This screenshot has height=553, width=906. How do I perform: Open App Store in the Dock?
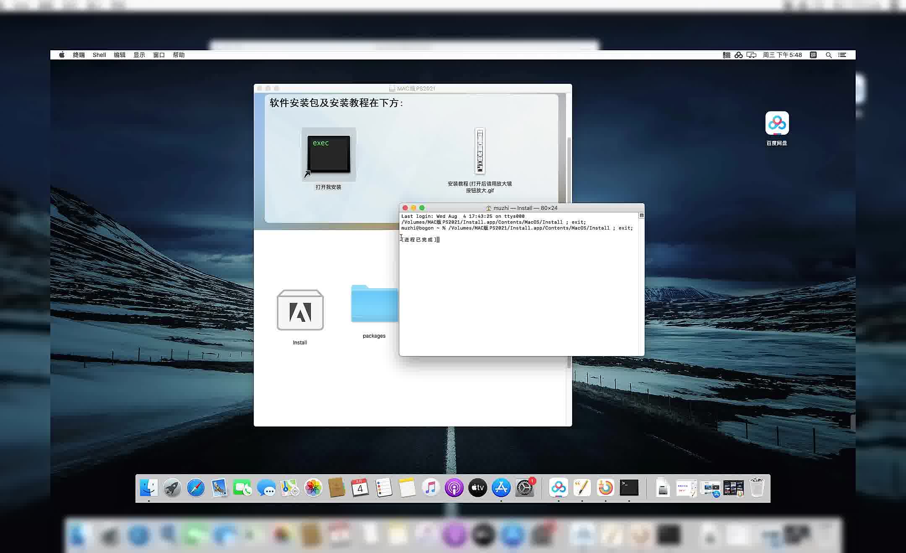(501, 488)
